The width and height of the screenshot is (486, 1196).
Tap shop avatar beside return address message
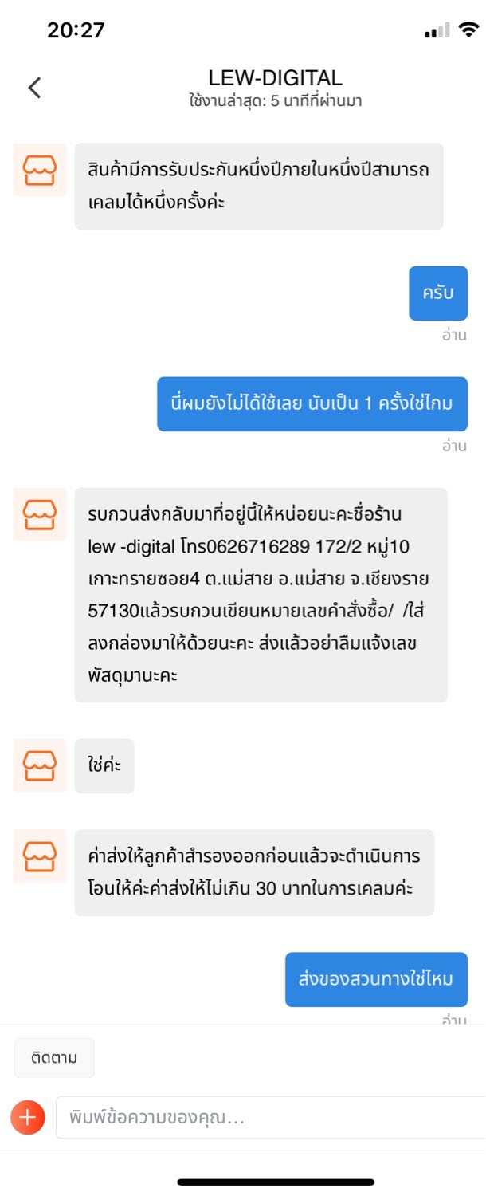tap(40, 514)
